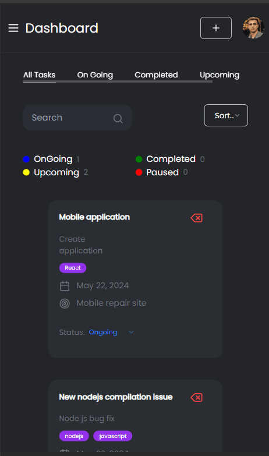
Task: Click the Ongoing status value
Action: point(103,332)
